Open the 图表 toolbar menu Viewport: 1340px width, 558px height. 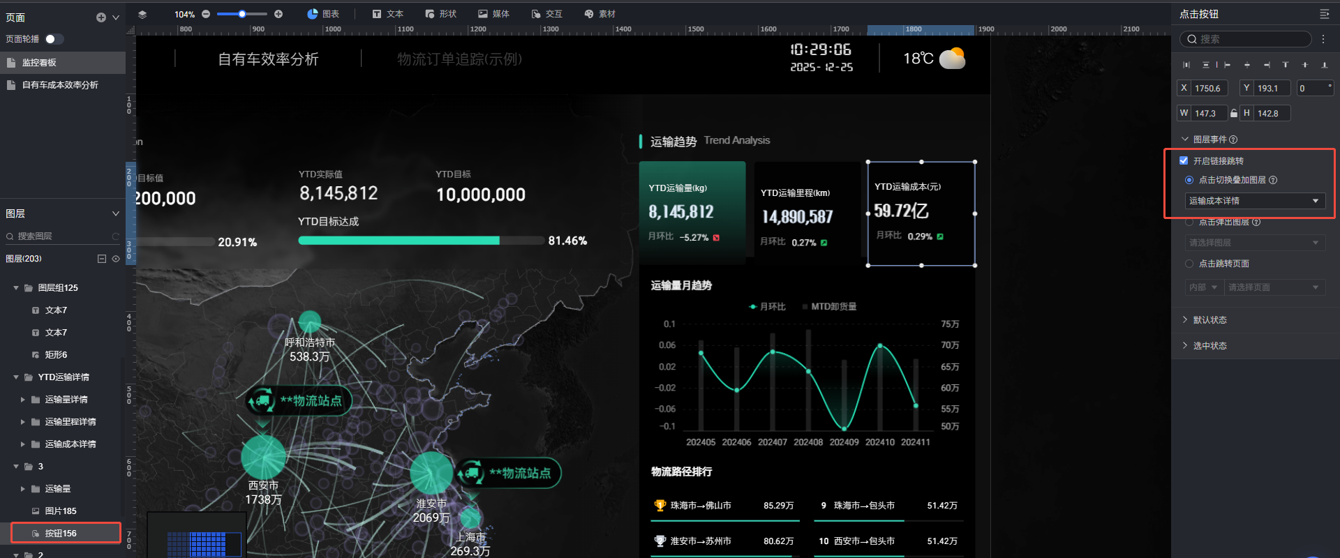point(323,14)
